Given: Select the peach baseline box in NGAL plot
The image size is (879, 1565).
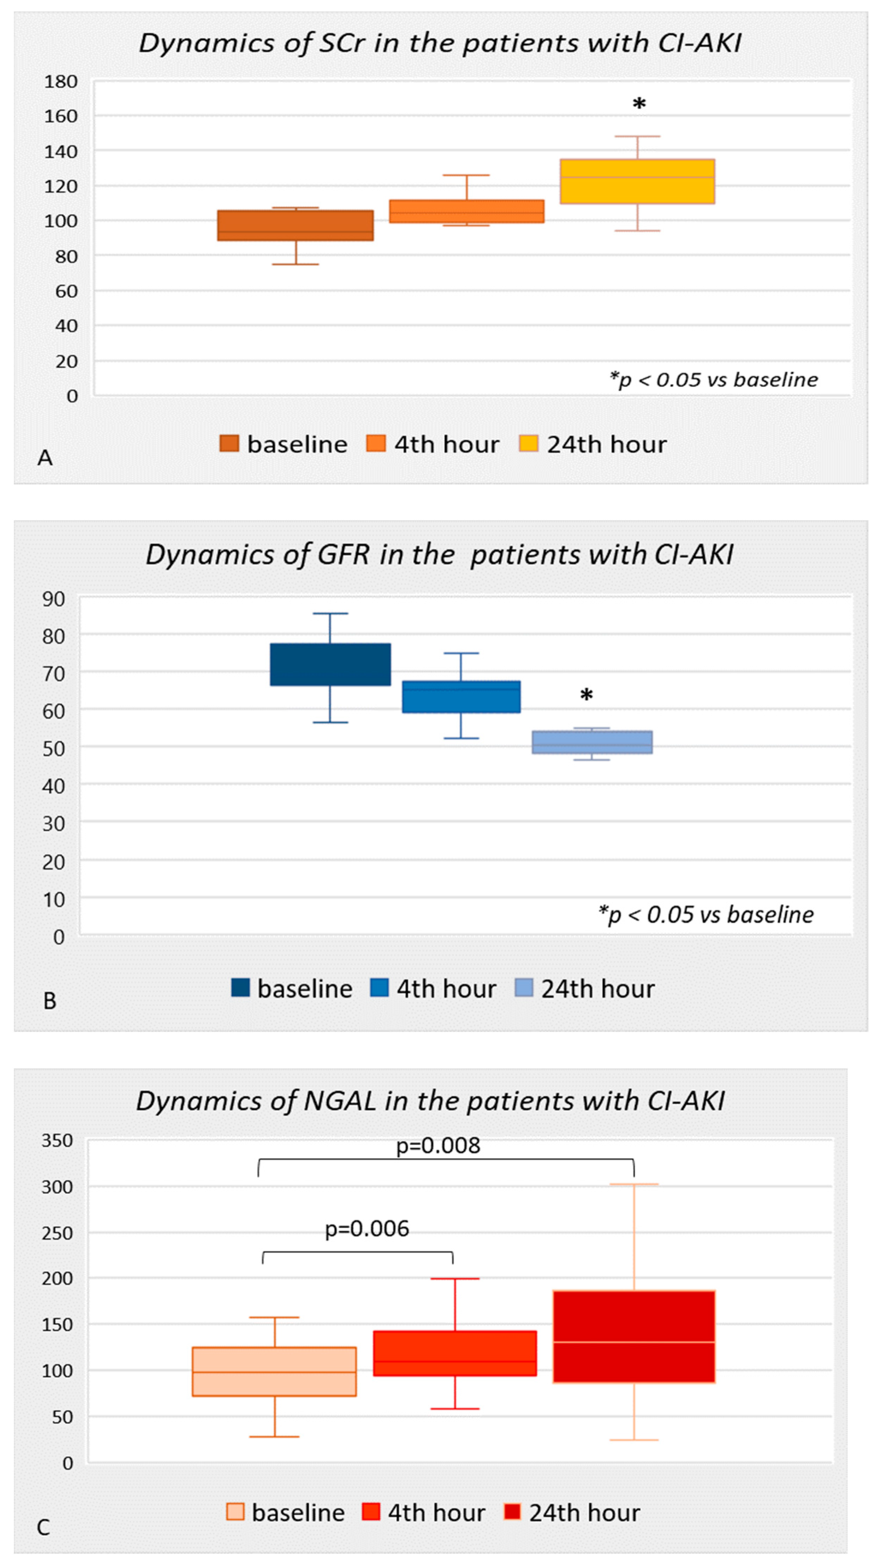Looking at the screenshot, I should (x=274, y=1371).
